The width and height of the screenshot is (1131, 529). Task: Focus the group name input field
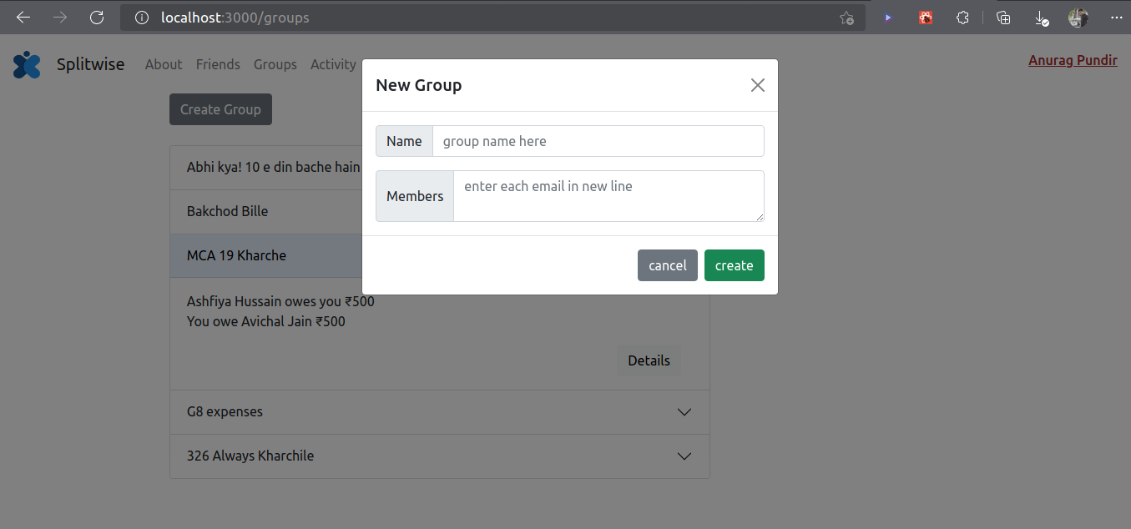tap(598, 140)
